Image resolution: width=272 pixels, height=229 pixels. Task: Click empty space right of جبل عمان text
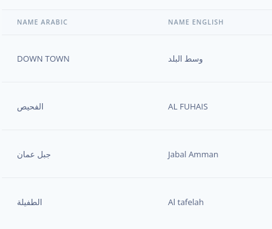point(107,155)
